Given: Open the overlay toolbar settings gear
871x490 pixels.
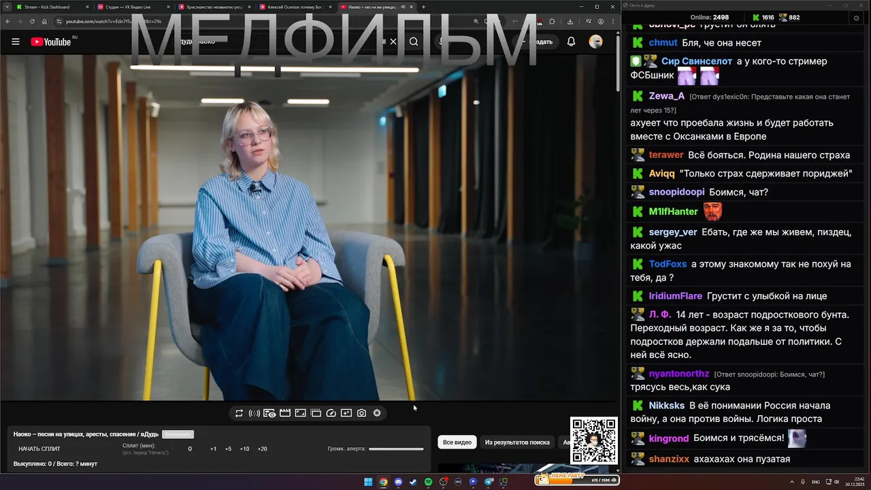Looking at the screenshot, I should tap(377, 413).
